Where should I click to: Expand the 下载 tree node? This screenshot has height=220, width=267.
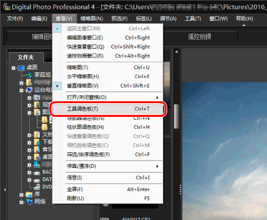click(x=29, y=143)
